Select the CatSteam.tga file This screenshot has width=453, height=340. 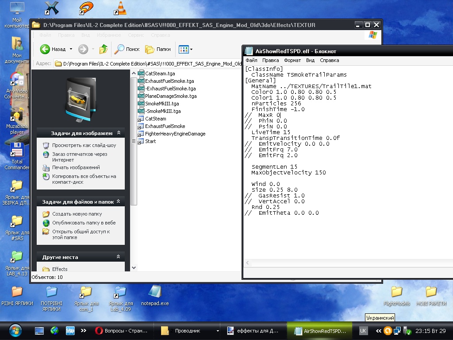160,73
